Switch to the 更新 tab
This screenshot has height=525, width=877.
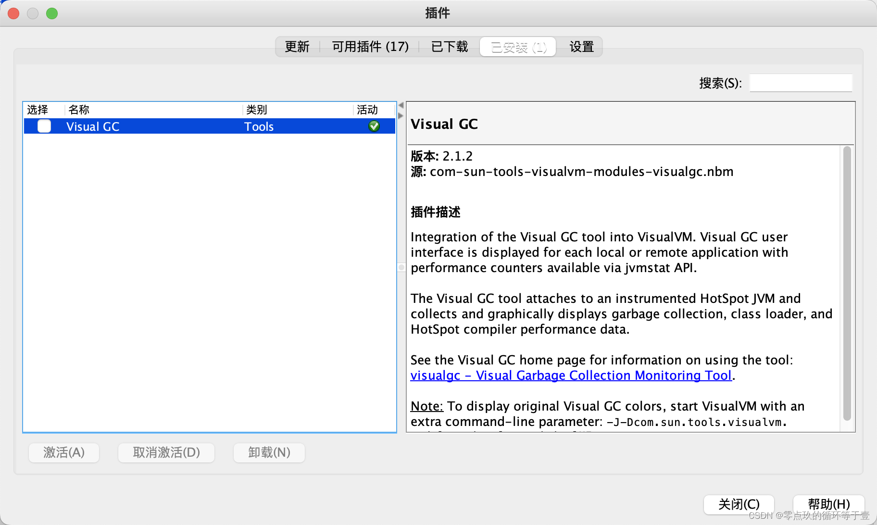tap(297, 47)
